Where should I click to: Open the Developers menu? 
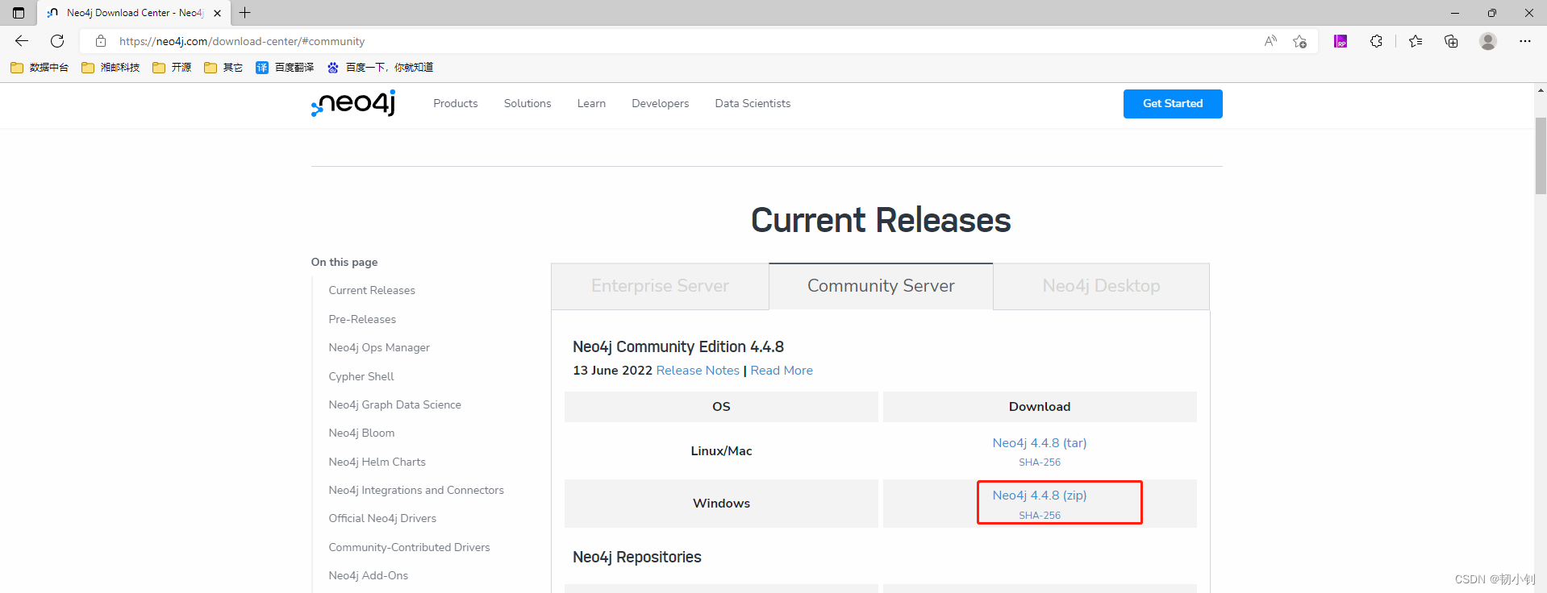(661, 103)
